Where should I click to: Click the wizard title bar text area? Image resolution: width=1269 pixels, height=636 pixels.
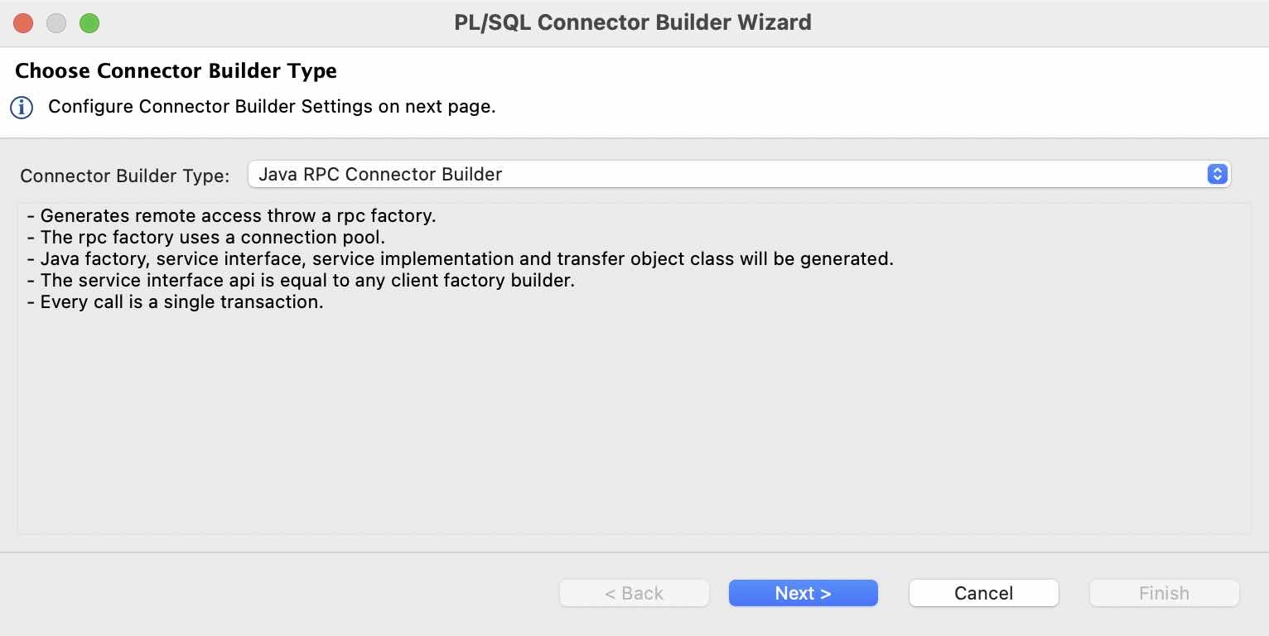pyautogui.click(x=633, y=22)
